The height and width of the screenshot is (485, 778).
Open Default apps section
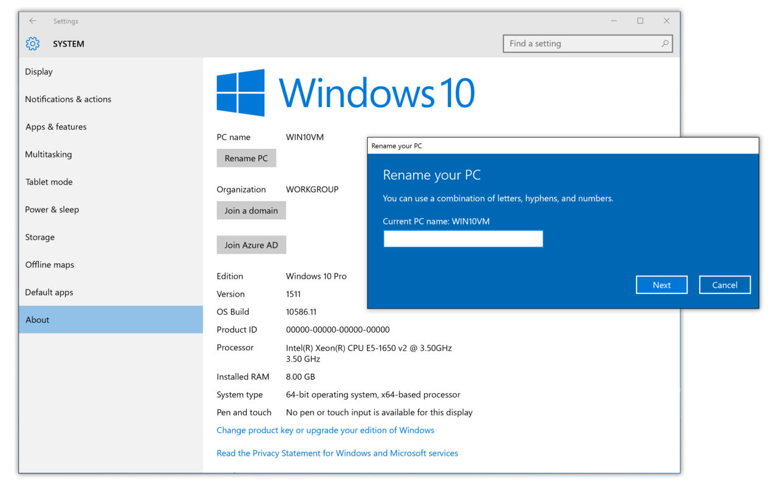pos(111,292)
